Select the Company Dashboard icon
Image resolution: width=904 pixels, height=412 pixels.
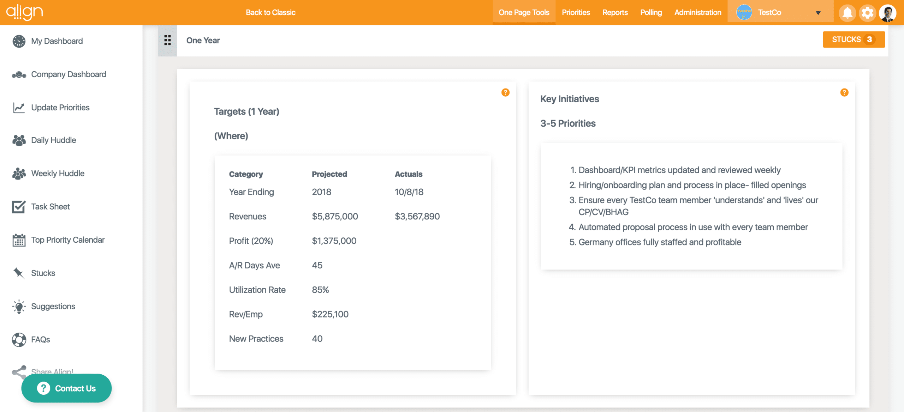[18, 74]
